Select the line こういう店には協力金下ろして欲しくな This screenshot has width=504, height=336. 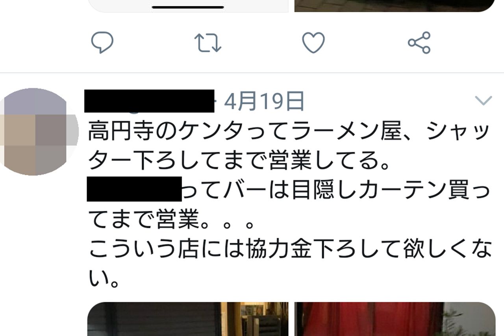tap(290, 249)
